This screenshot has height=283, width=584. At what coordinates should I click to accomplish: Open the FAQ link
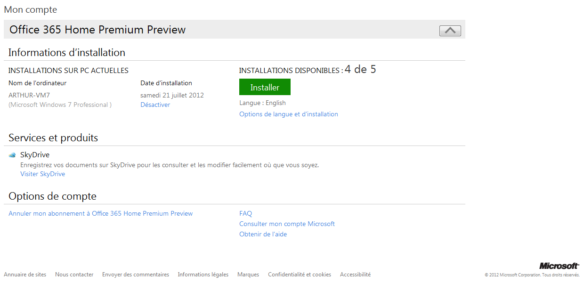click(x=245, y=213)
